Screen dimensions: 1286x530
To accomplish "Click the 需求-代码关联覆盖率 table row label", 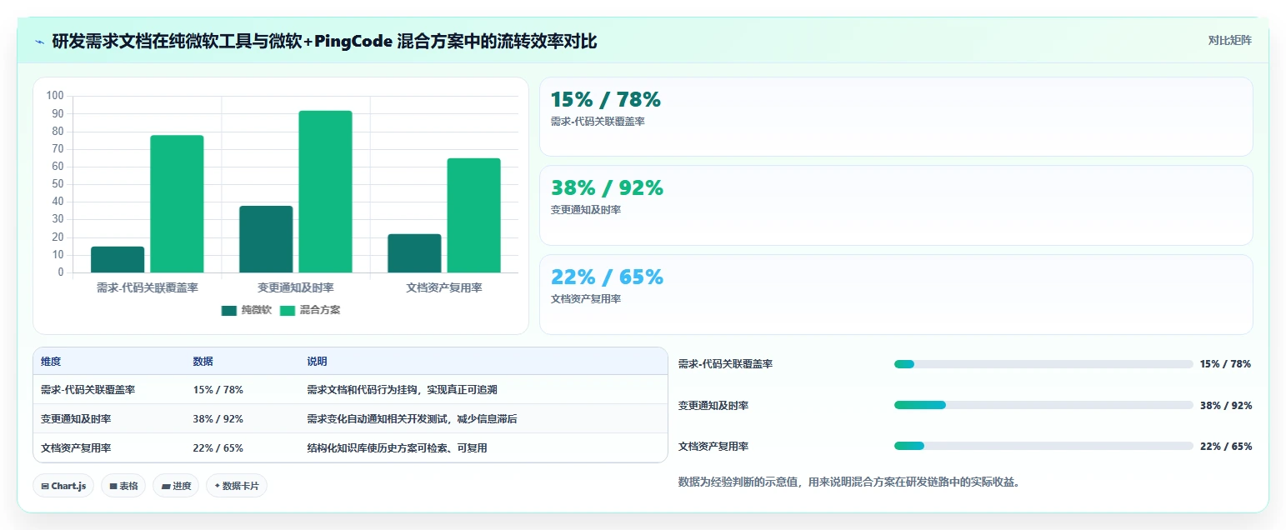I will 88,390.
